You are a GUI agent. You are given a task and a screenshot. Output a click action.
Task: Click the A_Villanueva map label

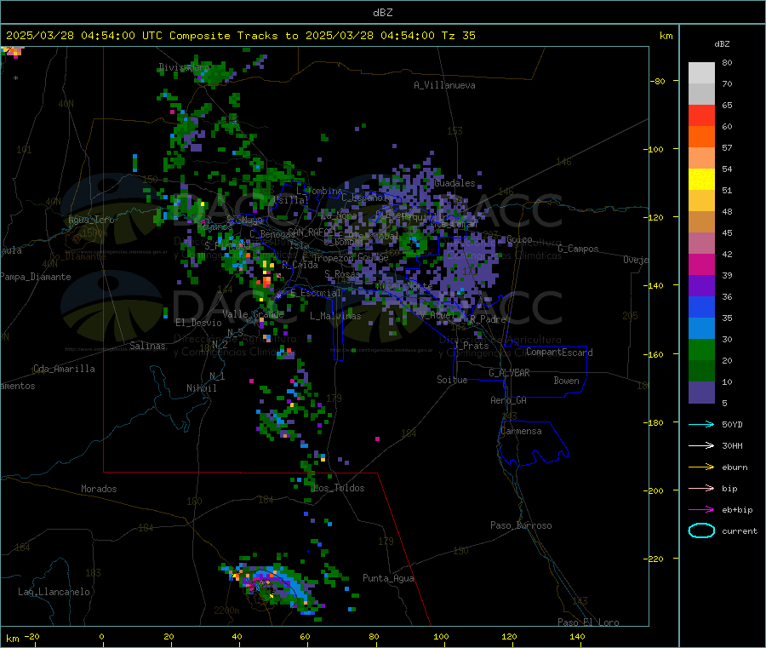(x=444, y=85)
